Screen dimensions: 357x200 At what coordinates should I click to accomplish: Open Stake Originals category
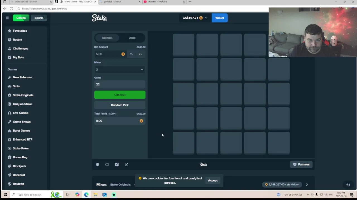click(23, 95)
